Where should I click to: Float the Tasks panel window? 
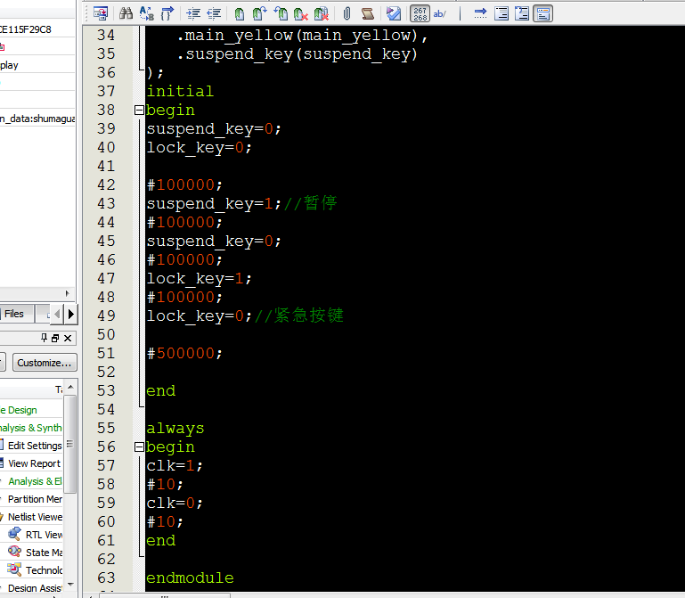(x=55, y=338)
